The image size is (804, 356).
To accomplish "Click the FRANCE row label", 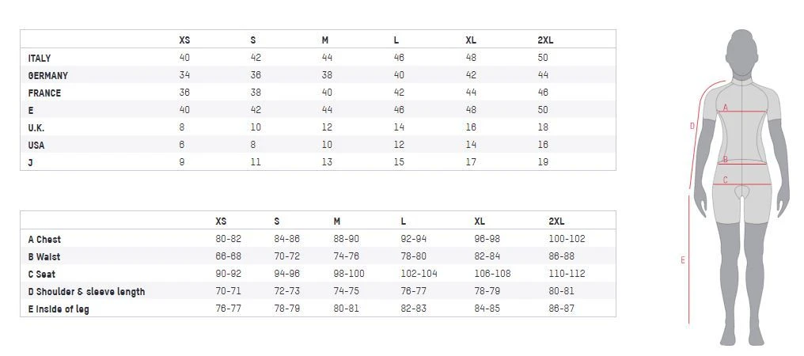I will click(x=44, y=93).
